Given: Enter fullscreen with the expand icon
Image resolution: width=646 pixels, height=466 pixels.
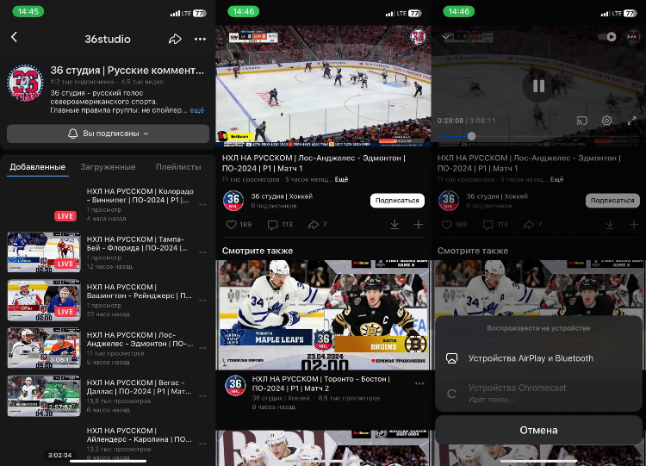Looking at the screenshot, I should [631, 121].
